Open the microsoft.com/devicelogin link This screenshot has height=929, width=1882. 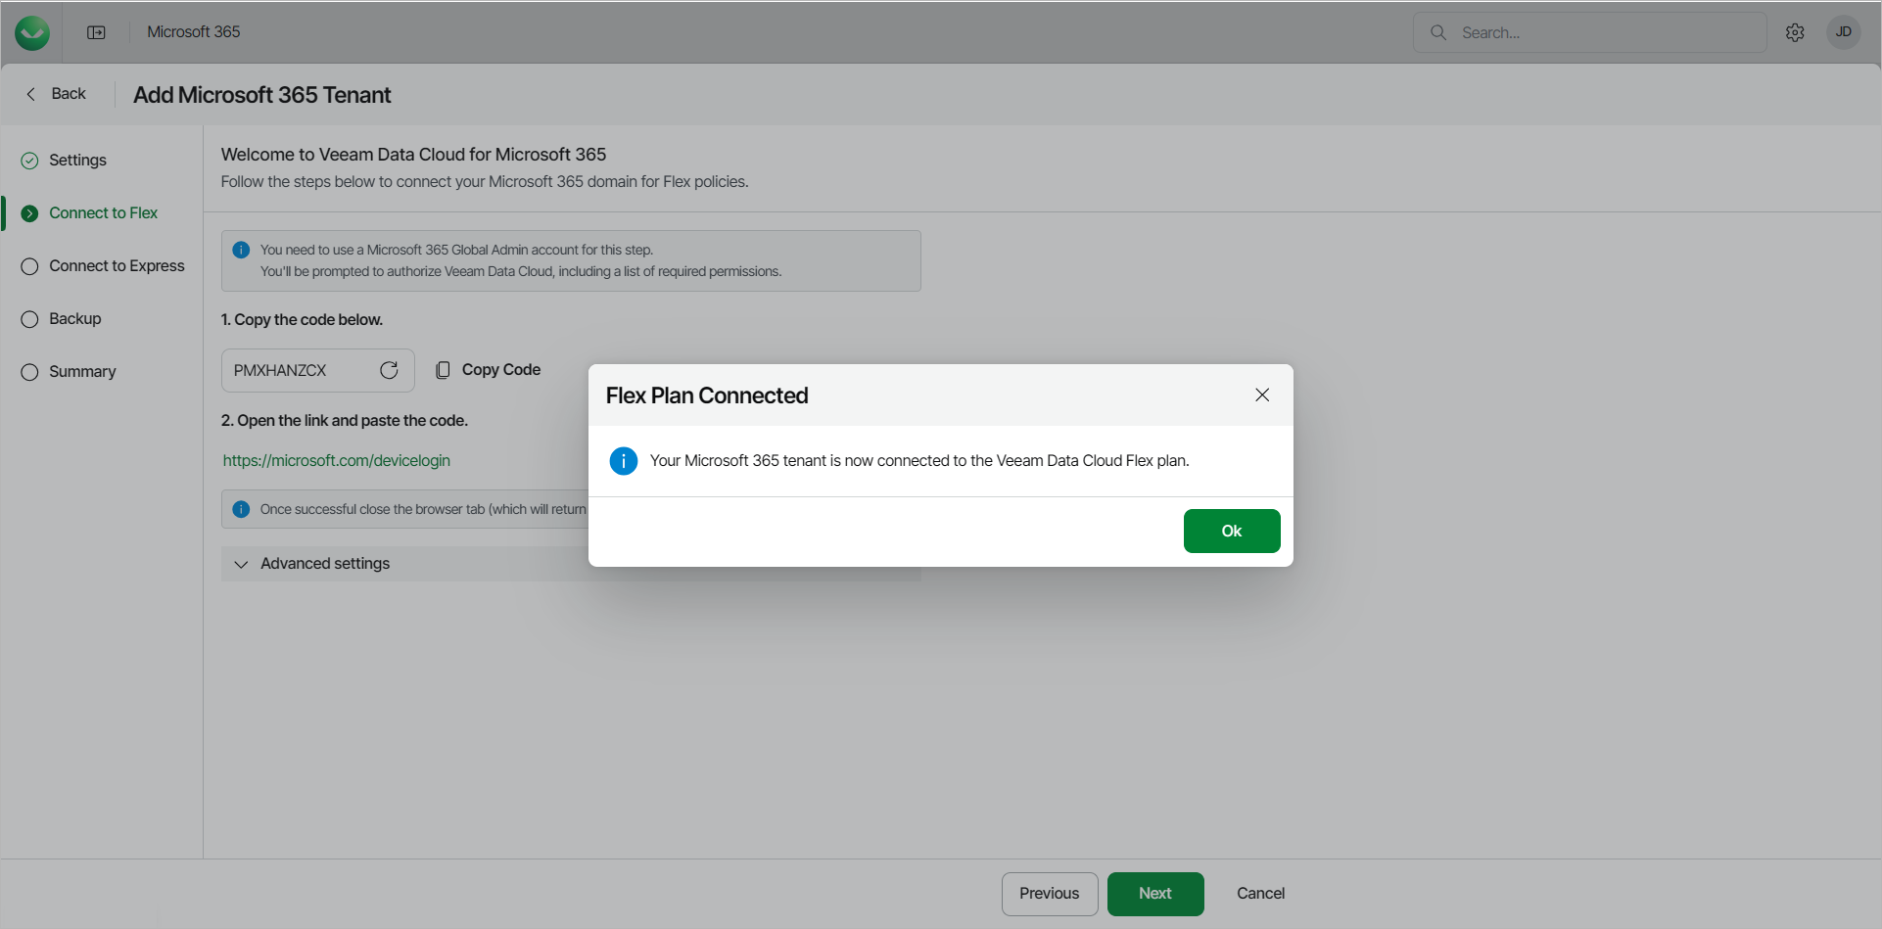click(x=337, y=460)
